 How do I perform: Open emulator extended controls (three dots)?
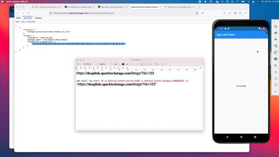click(276, 92)
